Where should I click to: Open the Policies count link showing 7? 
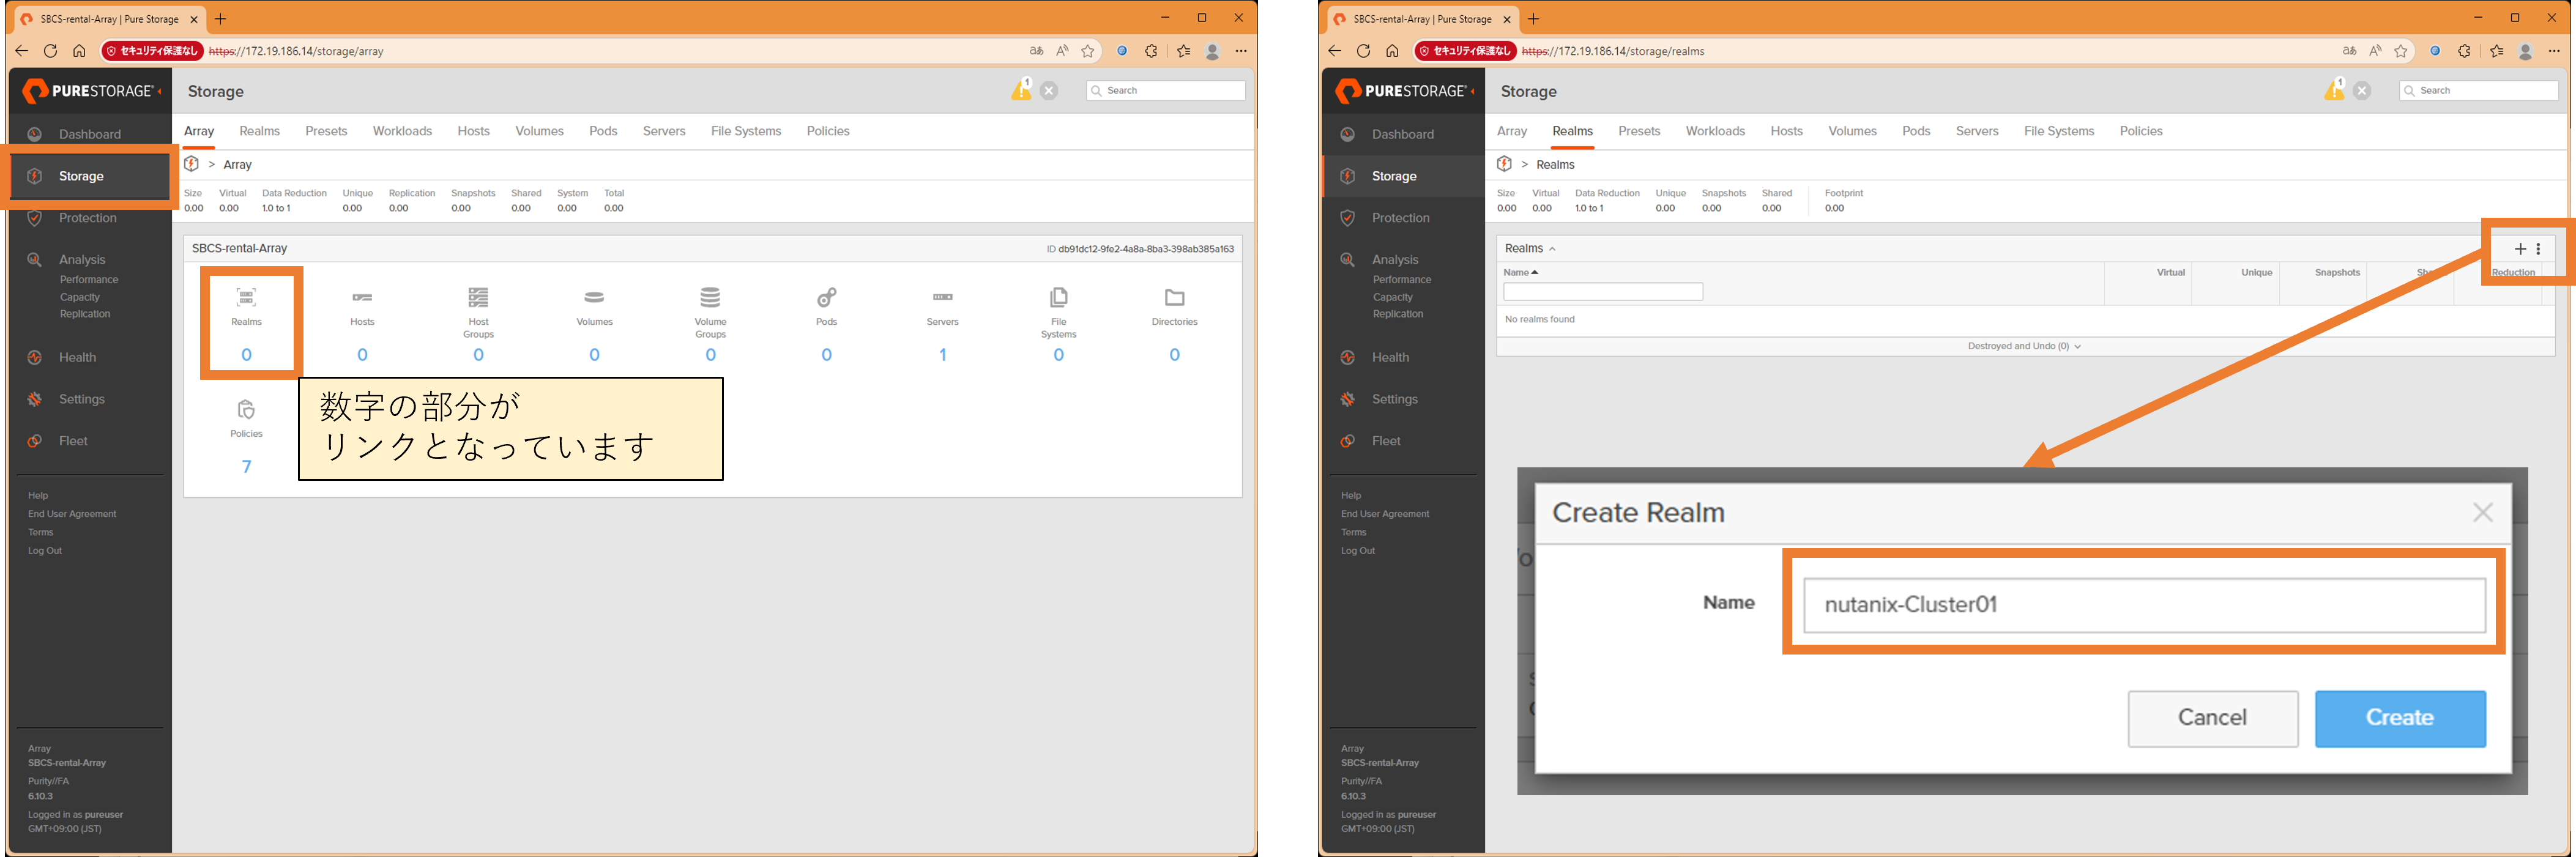246,467
